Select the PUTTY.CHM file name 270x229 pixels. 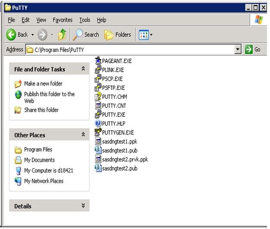click(x=114, y=97)
